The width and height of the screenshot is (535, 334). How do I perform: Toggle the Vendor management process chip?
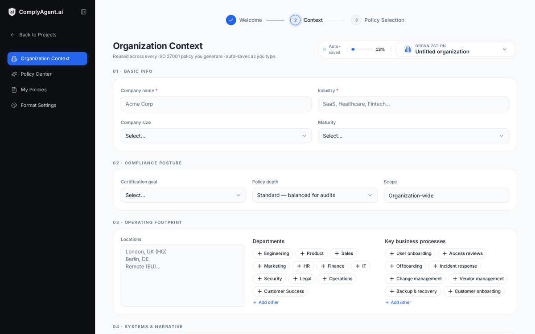478,279
